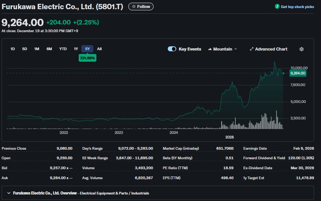The image size is (321, 201).
Task: Click the 221.89% return badge
Action: point(88,58)
